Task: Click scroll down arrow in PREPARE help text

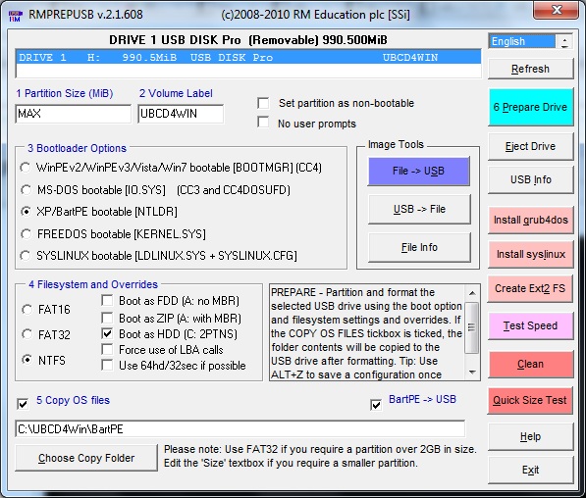Action: click(472, 373)
